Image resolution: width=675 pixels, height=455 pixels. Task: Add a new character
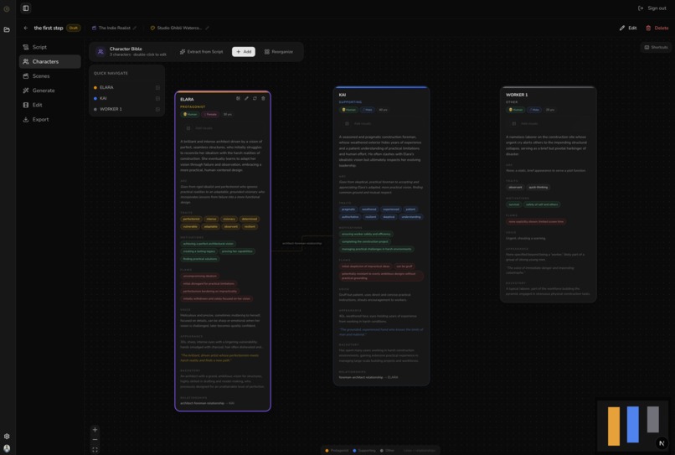(244, 52)
